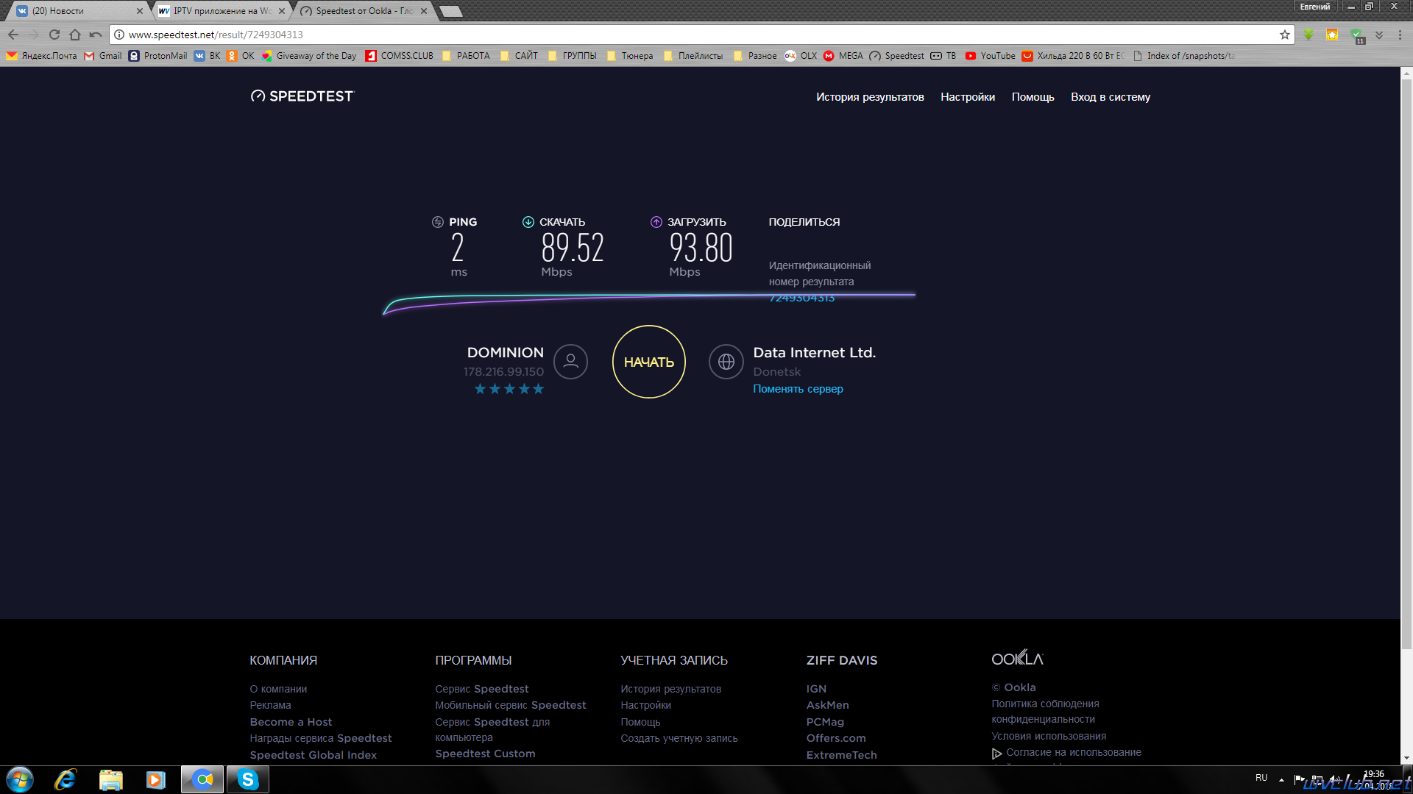Open the ProtonMail bookmark
This screenshot has width=1413, height=794.
[x=158, y=56]
